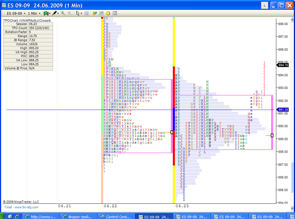Viewport: 295px width, 219px height.
Task: Open the indicators chart icon
Action: tap(101, 13)
